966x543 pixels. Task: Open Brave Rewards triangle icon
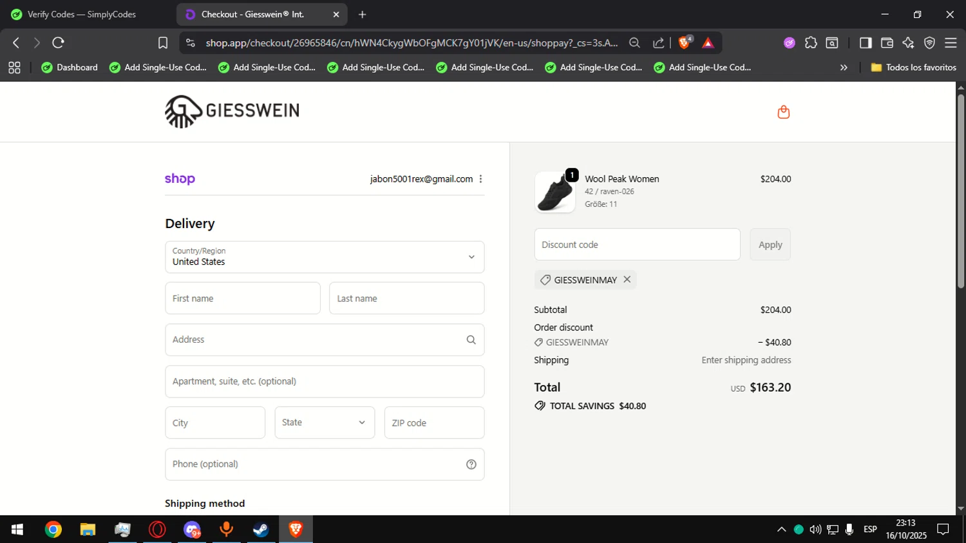(x=708, y=43)
